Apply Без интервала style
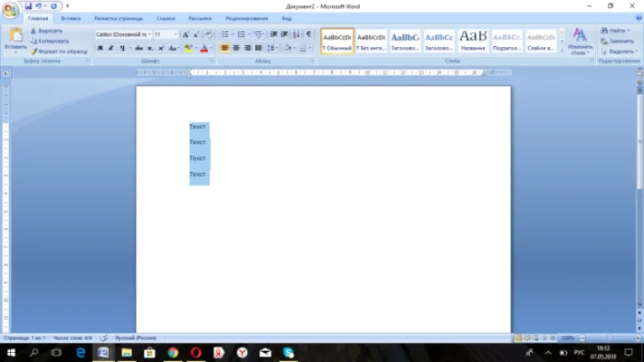 coord(371,41)
